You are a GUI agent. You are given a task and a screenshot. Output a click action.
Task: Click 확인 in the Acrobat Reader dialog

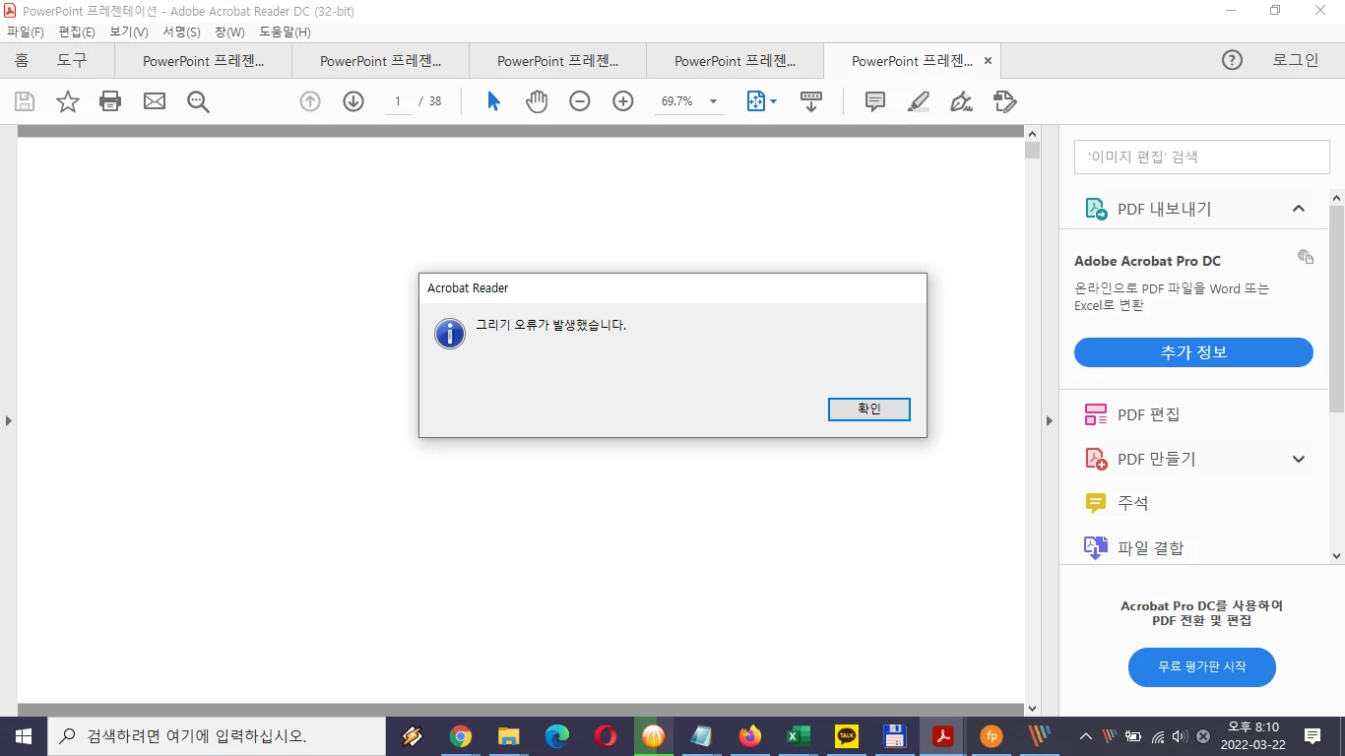click(869, 409)
